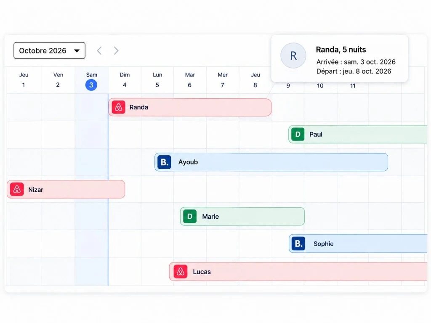
Task: Click the green D icon on Marie's booking
Action: 190,217
